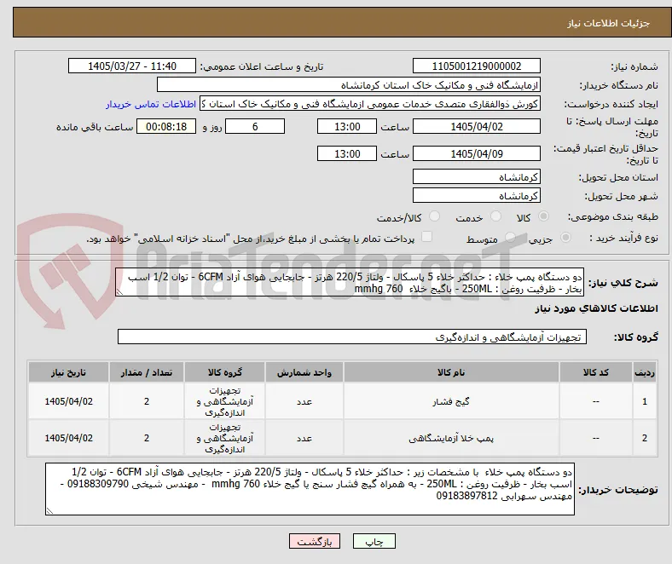The width and height of the screenshot is (672, 564).
Task: Click the goods group تجهیزات آزمایشگاهی field
Action: (x=352, y=337)
